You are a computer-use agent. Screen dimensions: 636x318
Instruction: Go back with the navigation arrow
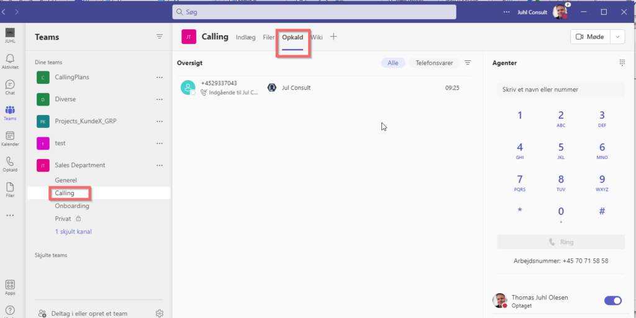[3, 12]
